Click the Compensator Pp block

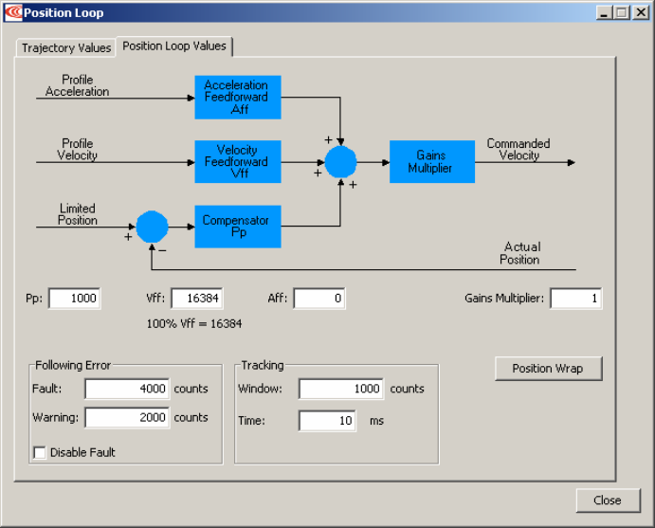point(238,227)
